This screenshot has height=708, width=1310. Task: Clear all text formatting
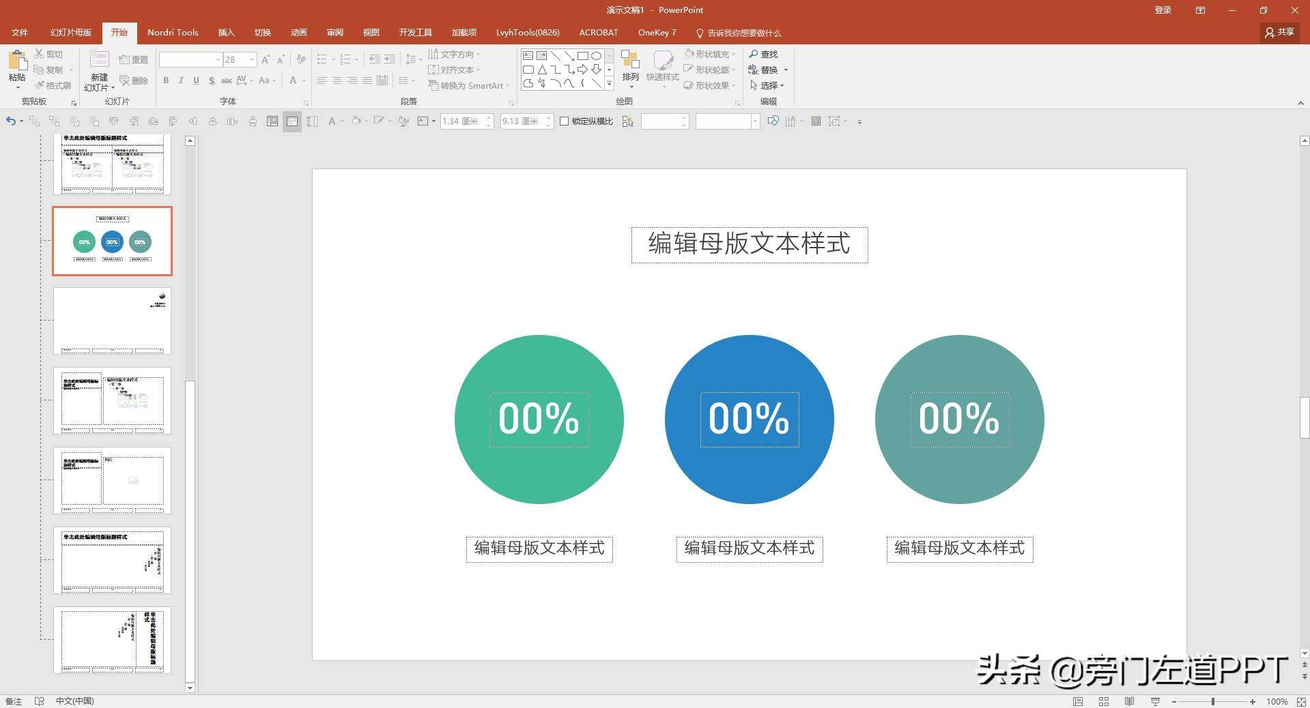coord(301,60)
